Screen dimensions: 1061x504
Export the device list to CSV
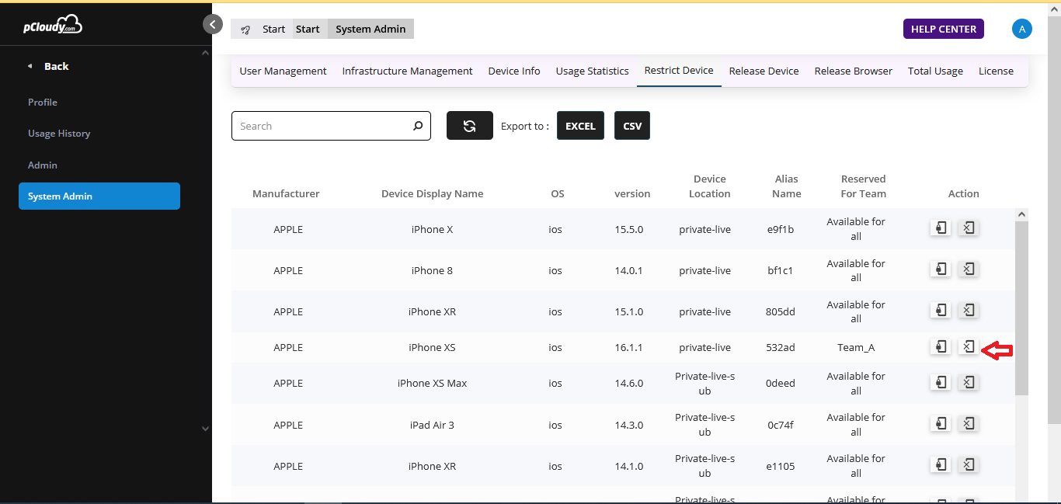pyautogui.click(x=632, y=126)
